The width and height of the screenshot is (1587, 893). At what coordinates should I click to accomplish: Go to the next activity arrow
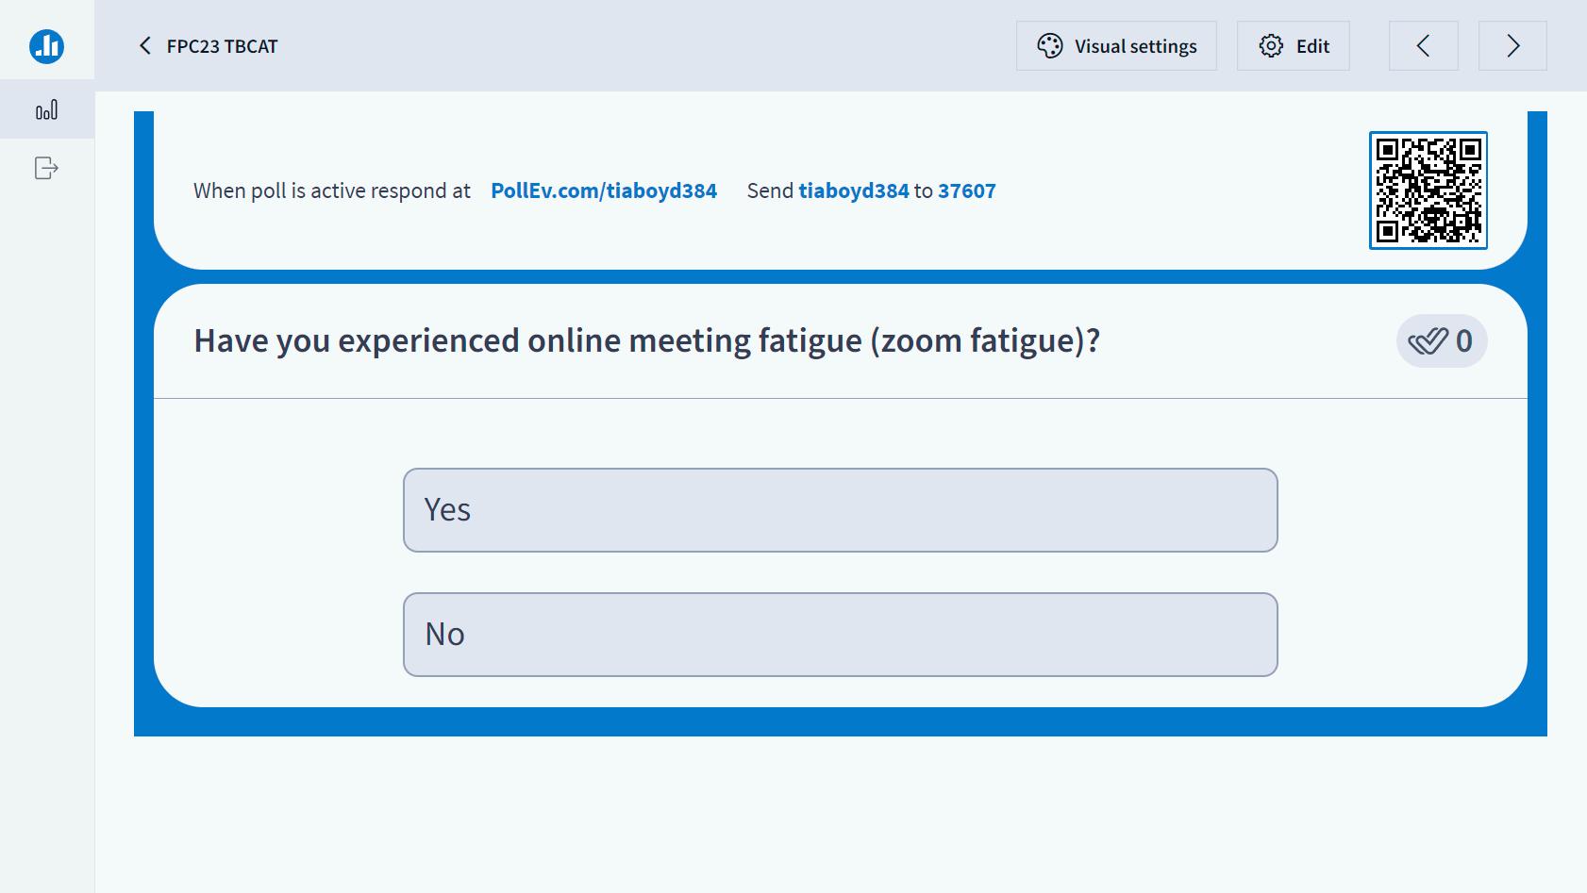[x=1512, y=46]
